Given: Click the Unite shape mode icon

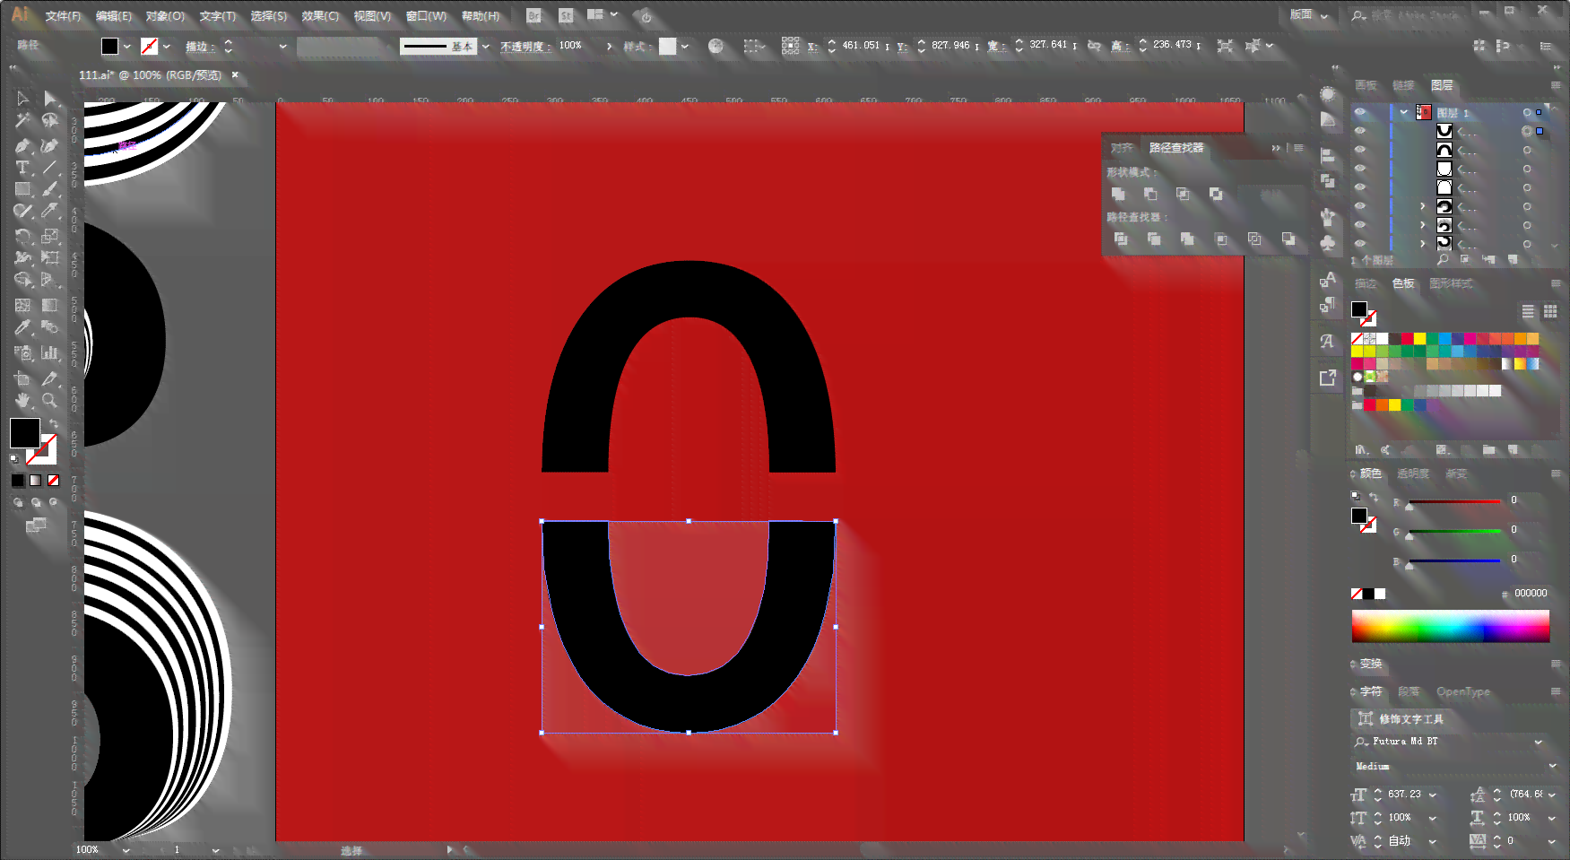Looking at the screenshot, I should point(1118,194).
